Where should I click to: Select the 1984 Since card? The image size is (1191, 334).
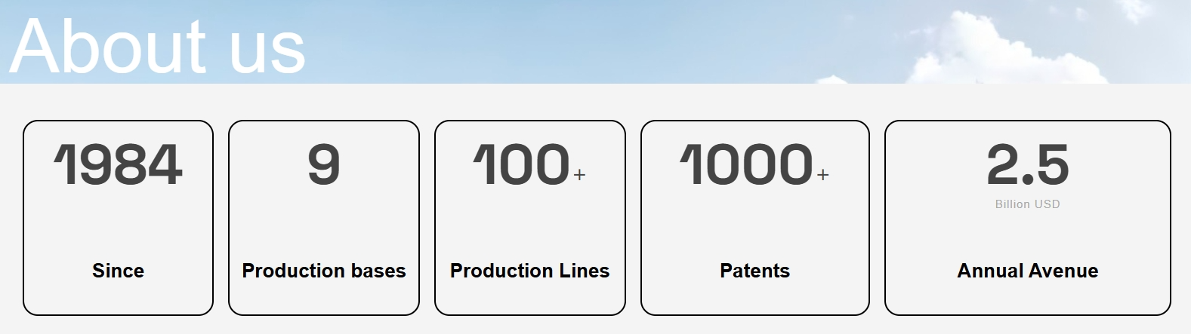point(118,218)
